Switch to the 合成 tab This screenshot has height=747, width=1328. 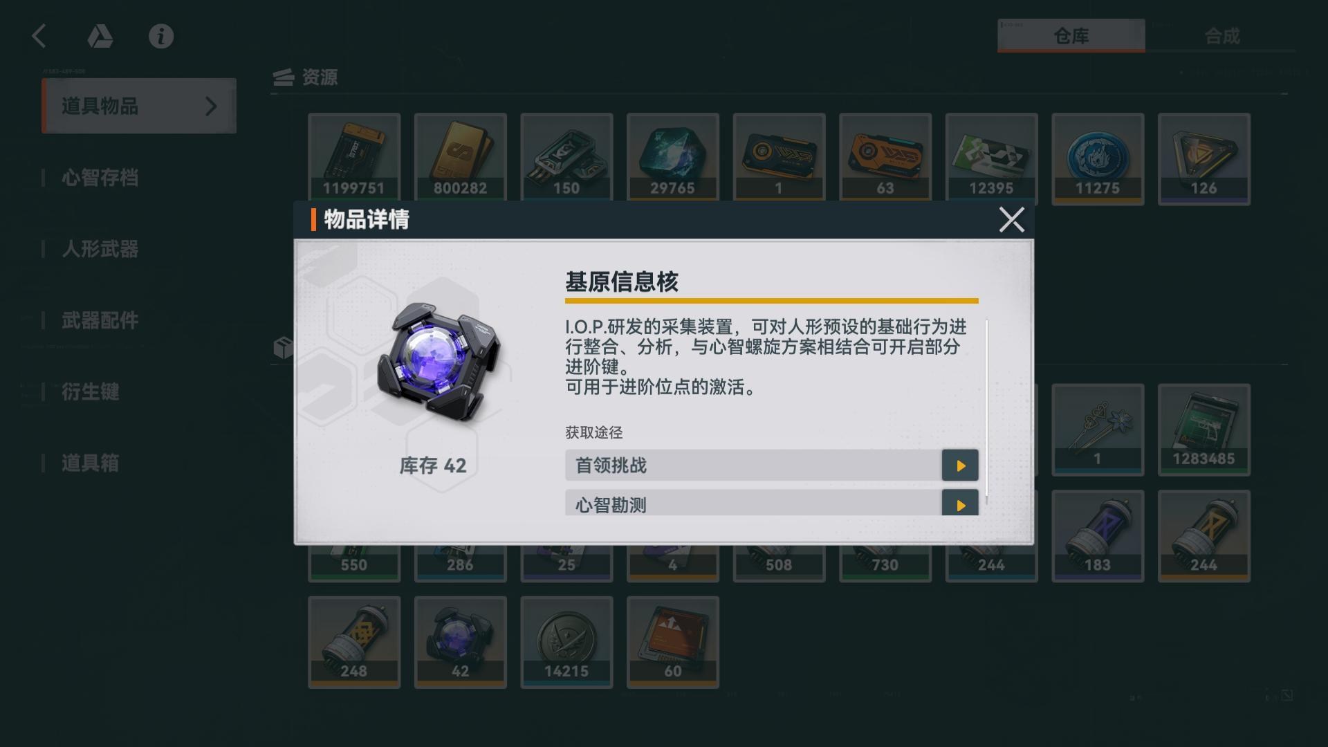pyautogui.click(x=1221, y=36)
